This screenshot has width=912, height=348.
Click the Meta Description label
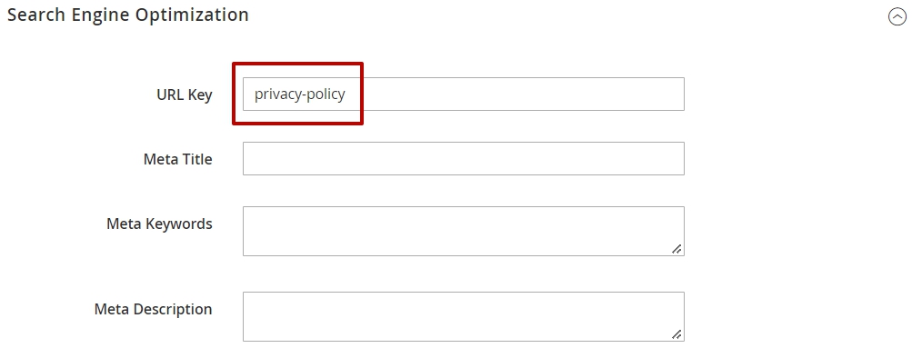(x=153, y=309)
